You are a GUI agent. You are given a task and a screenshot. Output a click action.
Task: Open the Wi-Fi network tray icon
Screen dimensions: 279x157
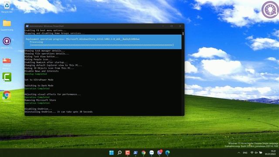(x=252, y=153)
